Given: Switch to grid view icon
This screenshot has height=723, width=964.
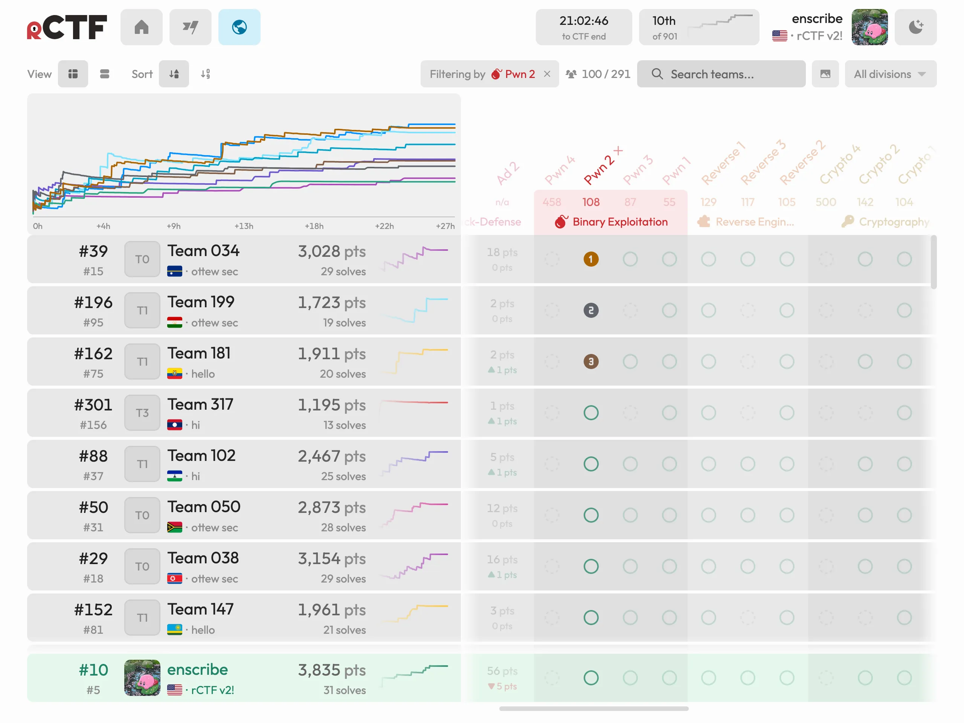Looking at the screenshot, I should tap(73, 74).
